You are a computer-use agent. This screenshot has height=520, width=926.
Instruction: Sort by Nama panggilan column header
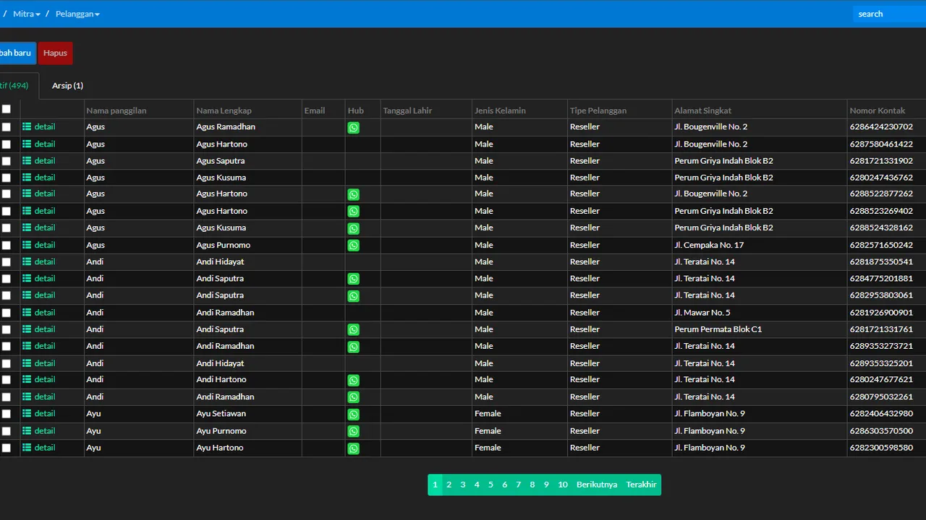point(116,110)
